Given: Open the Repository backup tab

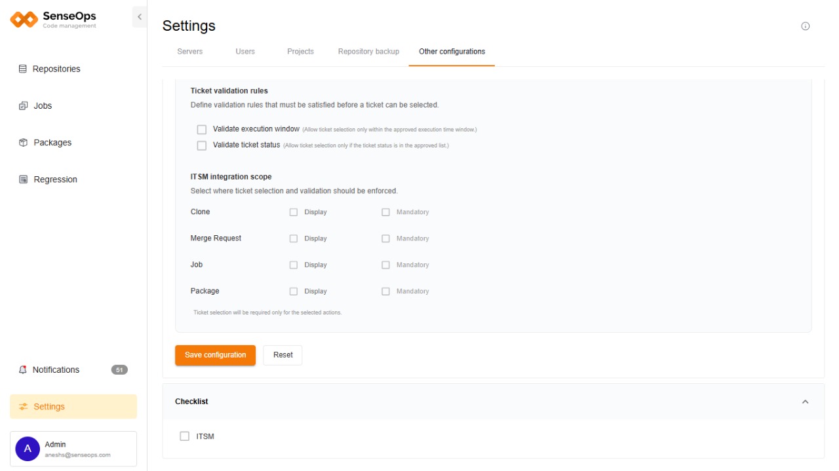Looking at the screenshot, I should tap(368, 52).
